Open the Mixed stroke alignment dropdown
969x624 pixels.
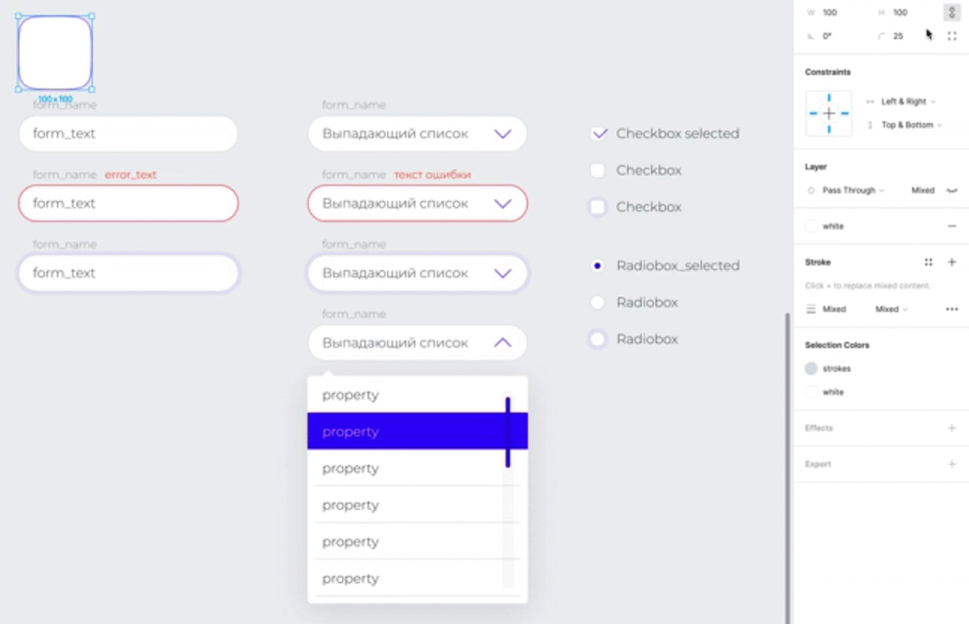pos(891,309)
